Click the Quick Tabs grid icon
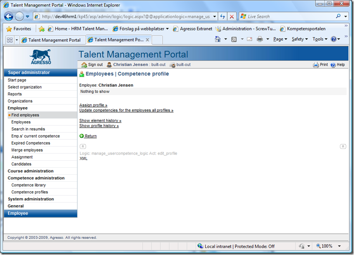The image size is (354, 255). tap(10, 40)
